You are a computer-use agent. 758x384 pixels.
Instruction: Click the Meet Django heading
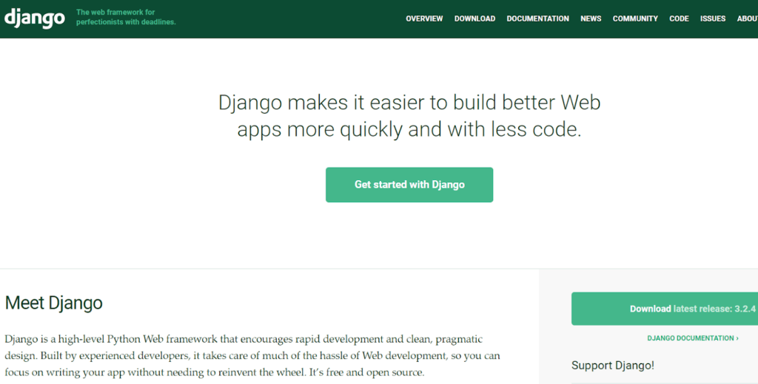[53, 303]
